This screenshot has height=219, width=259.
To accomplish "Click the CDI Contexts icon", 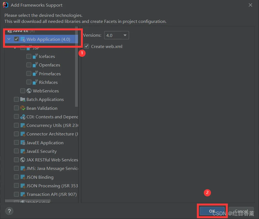I will (x=23, y=117).
